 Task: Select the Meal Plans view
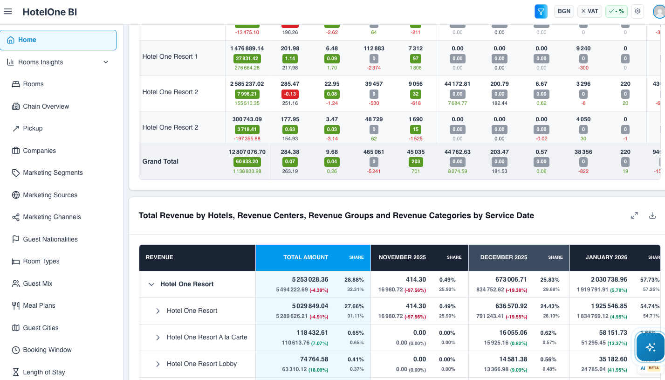[39, 305]
